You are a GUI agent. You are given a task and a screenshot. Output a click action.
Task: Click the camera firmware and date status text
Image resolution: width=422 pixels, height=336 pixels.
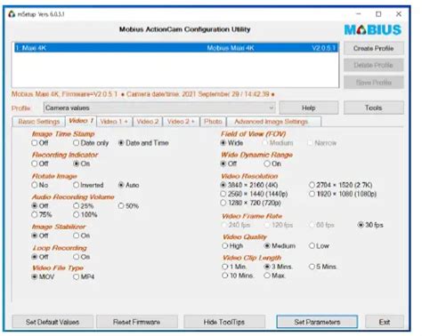pyautogui.click(x=142, y=94)
